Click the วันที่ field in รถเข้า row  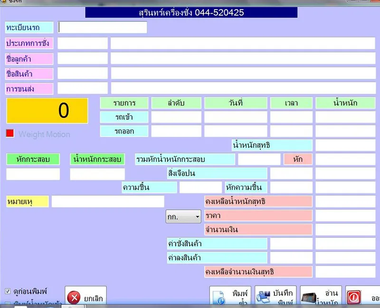(x=236, y=117)
